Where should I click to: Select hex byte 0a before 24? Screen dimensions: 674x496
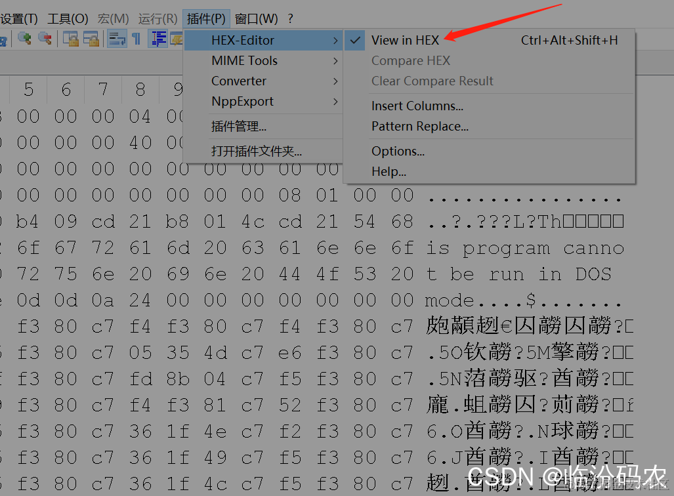[103, 300]
